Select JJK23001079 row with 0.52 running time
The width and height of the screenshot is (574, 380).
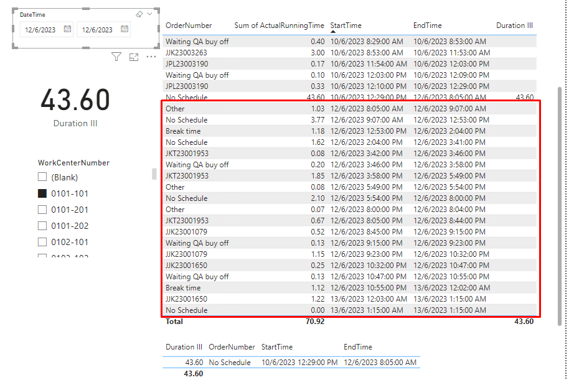point(350,232)
